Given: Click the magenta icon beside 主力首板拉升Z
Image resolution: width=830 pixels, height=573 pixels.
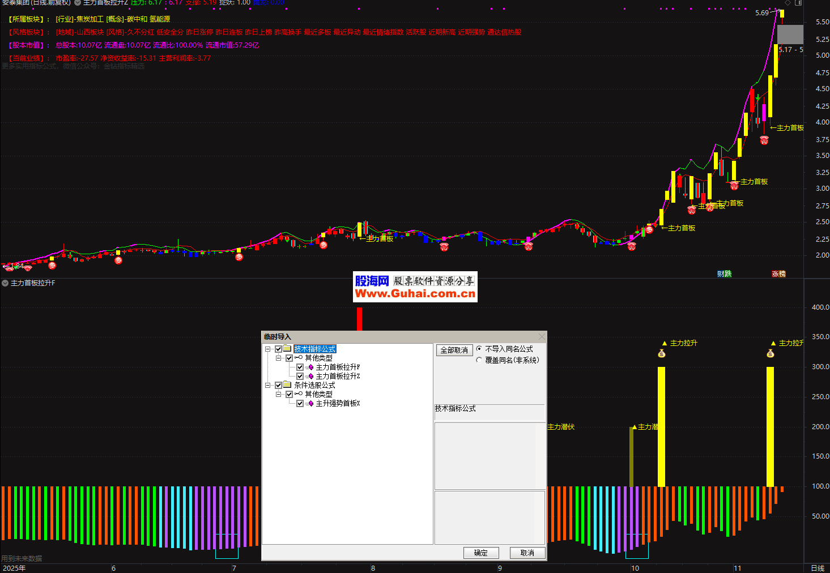Looking at the screenshot, I should pyautogui.click(x=310, y=377).
